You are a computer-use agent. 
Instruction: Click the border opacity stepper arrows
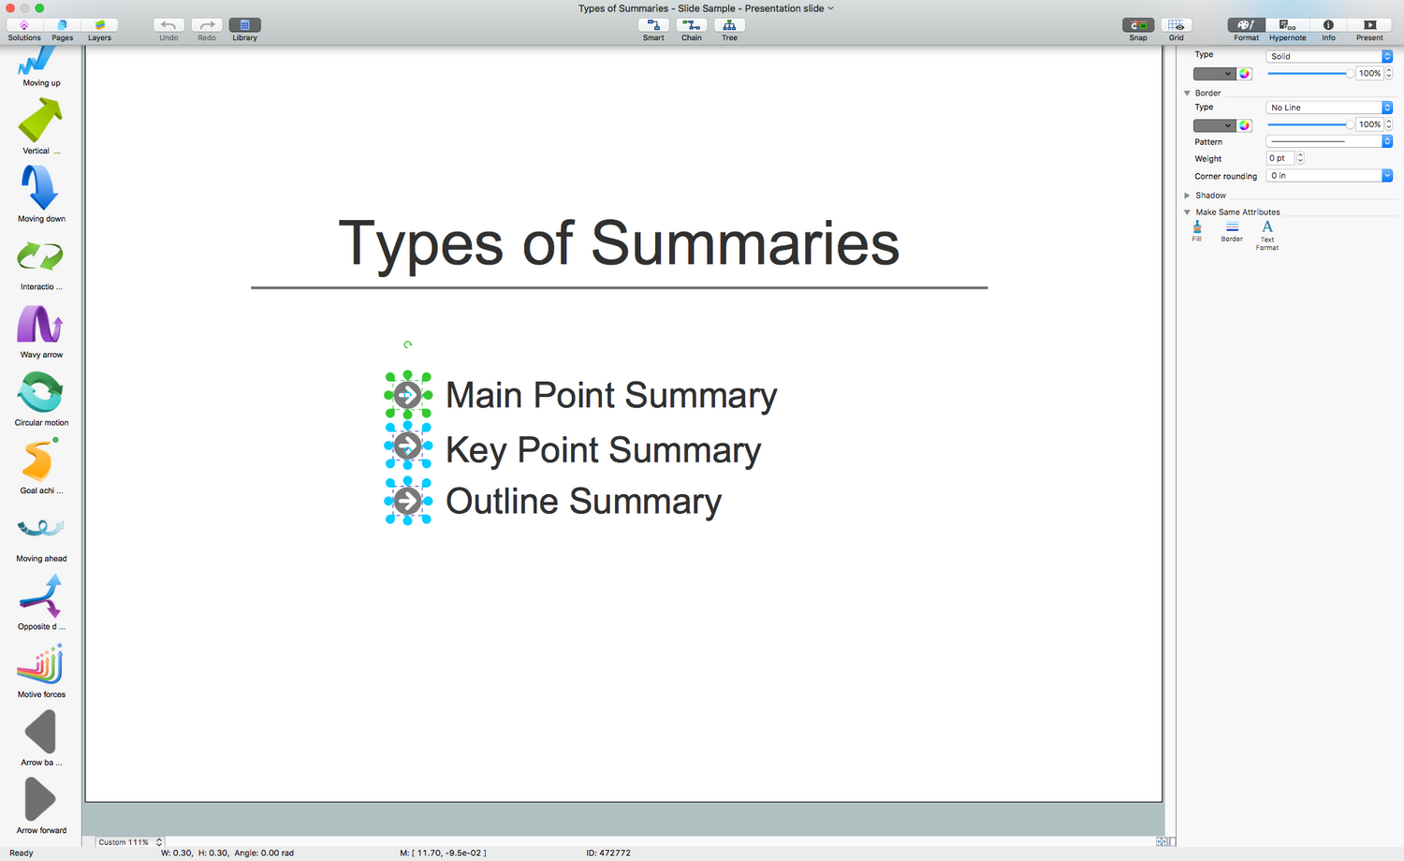(1389, 124)
